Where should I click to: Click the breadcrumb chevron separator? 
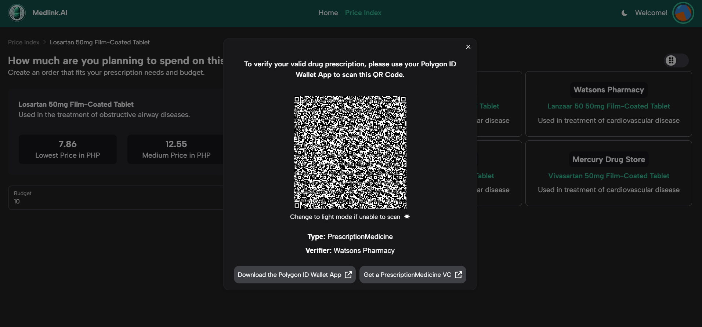click(44, 42)
